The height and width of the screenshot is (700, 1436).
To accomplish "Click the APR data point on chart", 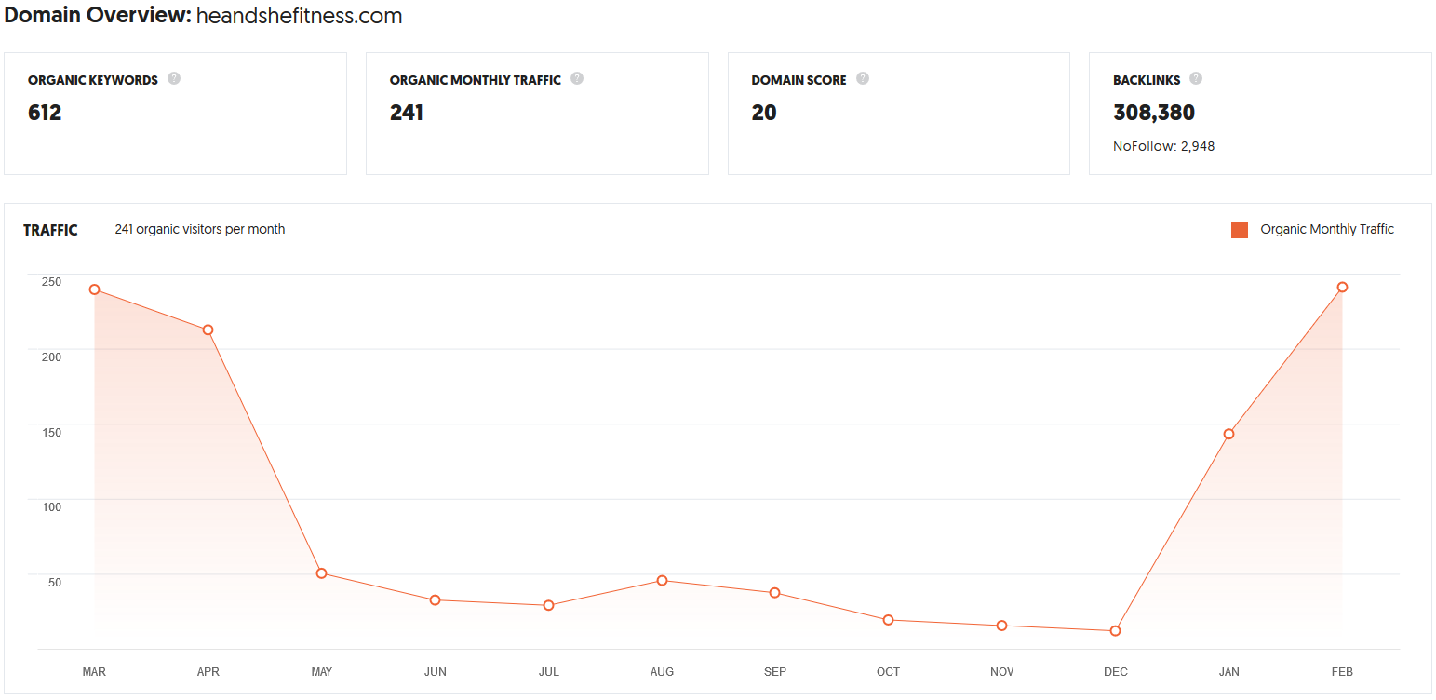I will (208, 330).
